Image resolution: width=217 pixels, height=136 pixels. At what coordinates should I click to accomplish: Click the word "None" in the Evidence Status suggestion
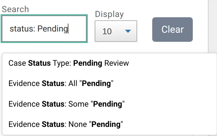[78, 124]
